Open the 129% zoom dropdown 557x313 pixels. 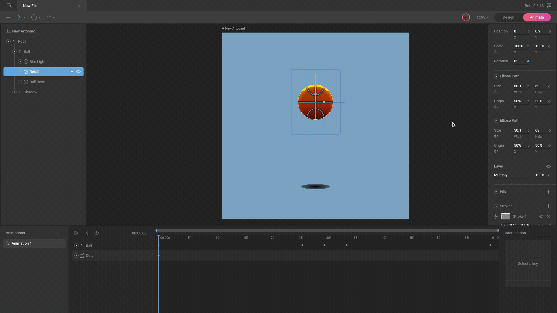coord(482,18)
